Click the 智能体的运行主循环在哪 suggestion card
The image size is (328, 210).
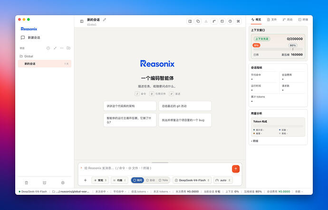(130, 120)
